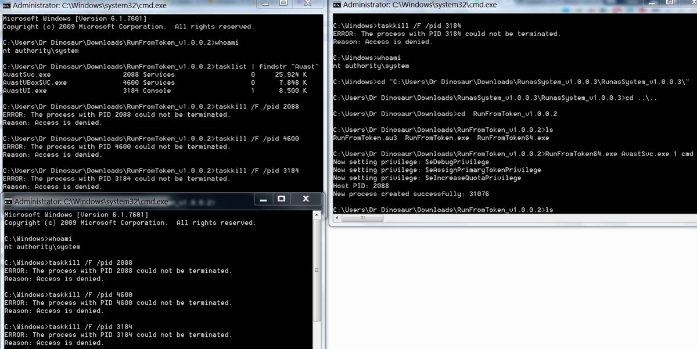Screen dimensions: 697x349
Task: Click the cmd icon in the top-left window's title bar
Action: tap(7, 5)
